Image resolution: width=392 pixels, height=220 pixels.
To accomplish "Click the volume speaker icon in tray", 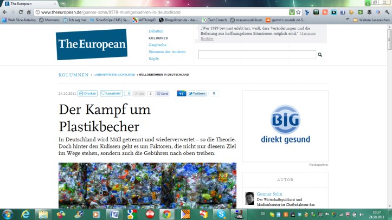I will pos(362,215).
